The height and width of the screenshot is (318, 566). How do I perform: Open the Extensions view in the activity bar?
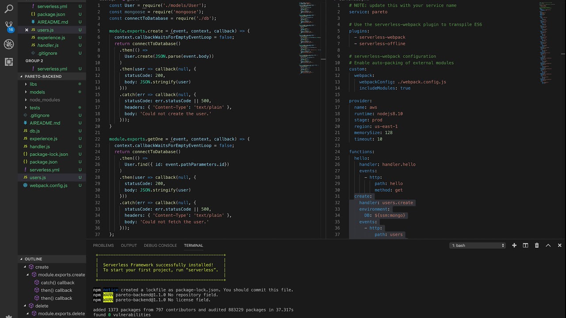[8, 62]
